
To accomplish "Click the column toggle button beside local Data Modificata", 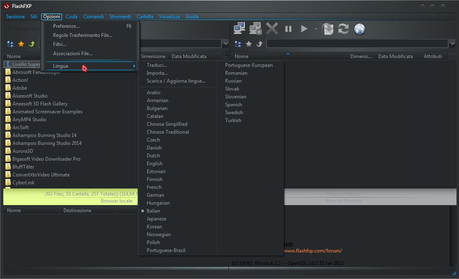I will tap(226, 56).
